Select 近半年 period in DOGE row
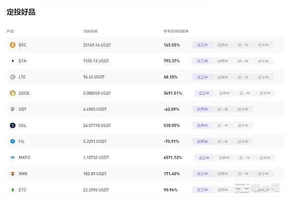Screen dimensions: 284x197 point(265,93)
